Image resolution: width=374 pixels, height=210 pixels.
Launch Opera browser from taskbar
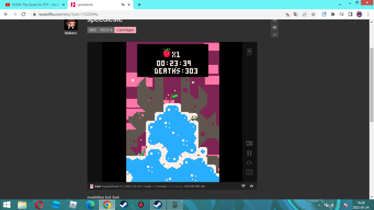[x=39, y=205]
